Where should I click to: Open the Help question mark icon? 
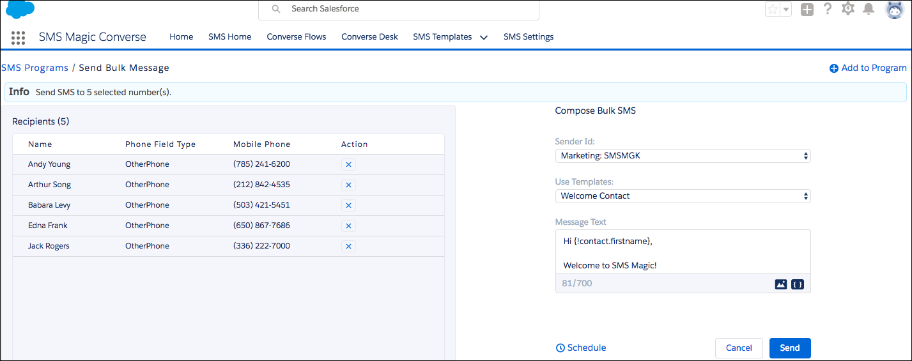pyautogui.click(x=828, y=9)
